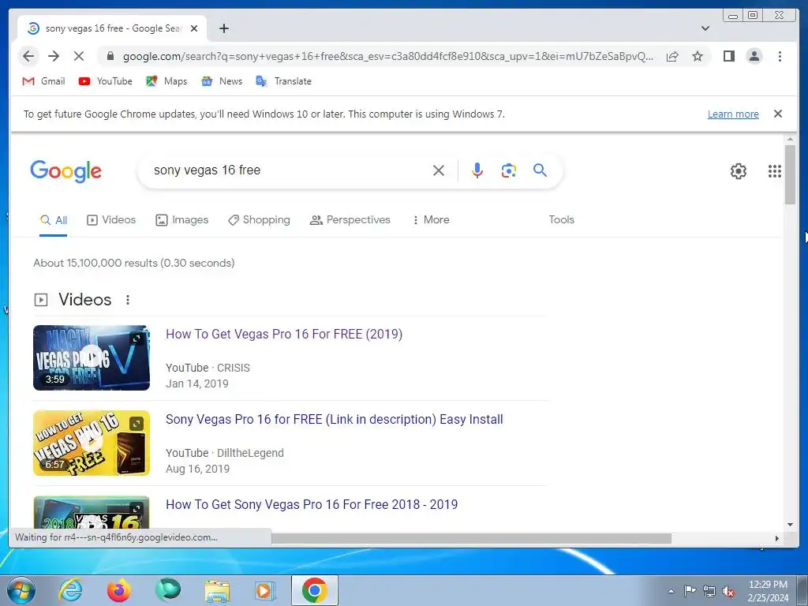The image size is (808, 606).
Task: Open How To Get Sony Vegas Pro 2018 - 2019
Action: pos(312,504)
